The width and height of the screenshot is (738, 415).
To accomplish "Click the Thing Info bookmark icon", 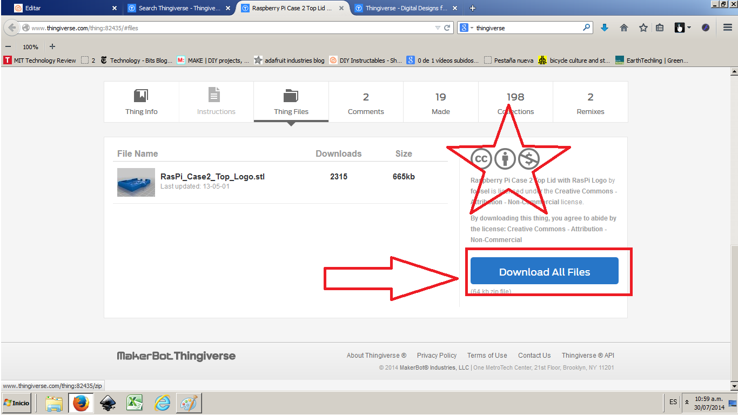I will coord(141,96).
